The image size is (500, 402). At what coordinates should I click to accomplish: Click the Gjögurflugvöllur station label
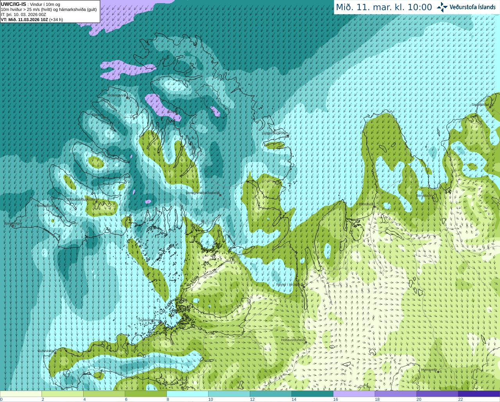[275, 133]
